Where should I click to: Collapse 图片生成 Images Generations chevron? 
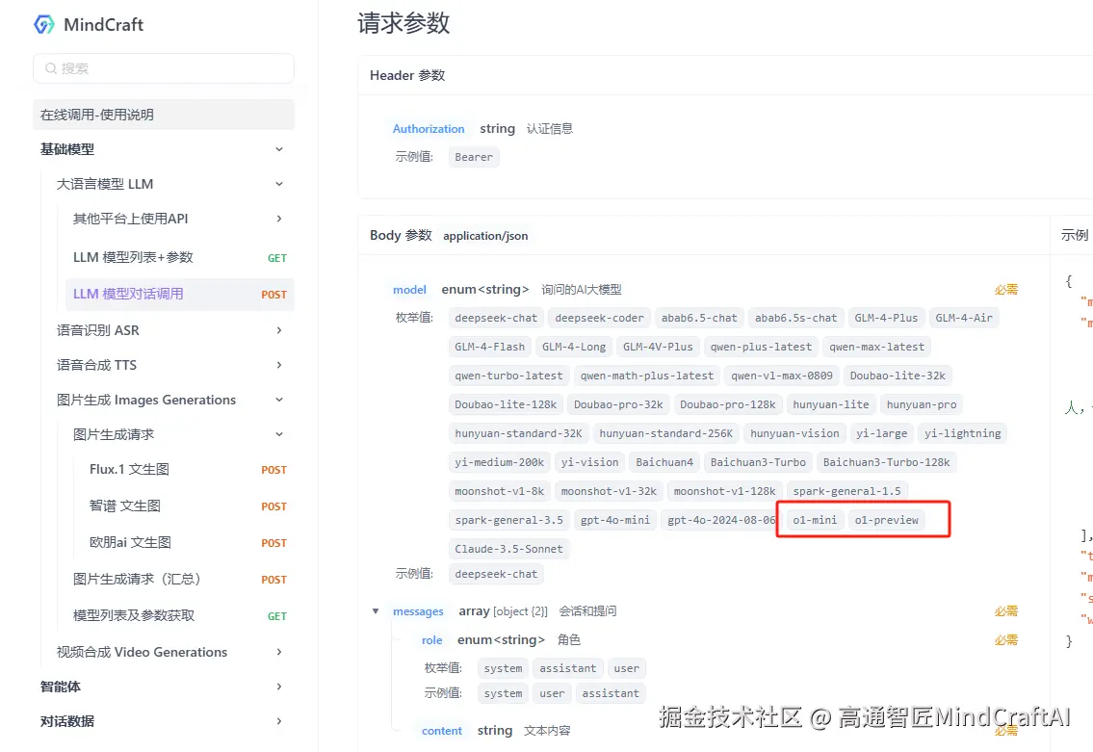click(x=279, y=400)
